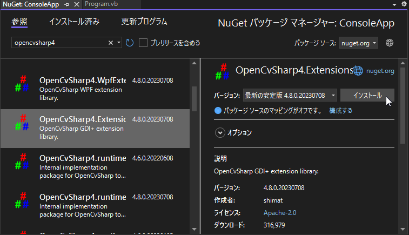
Task: Enable the プレリリースを含める checkbox
Action: click(x=143, y=43)
